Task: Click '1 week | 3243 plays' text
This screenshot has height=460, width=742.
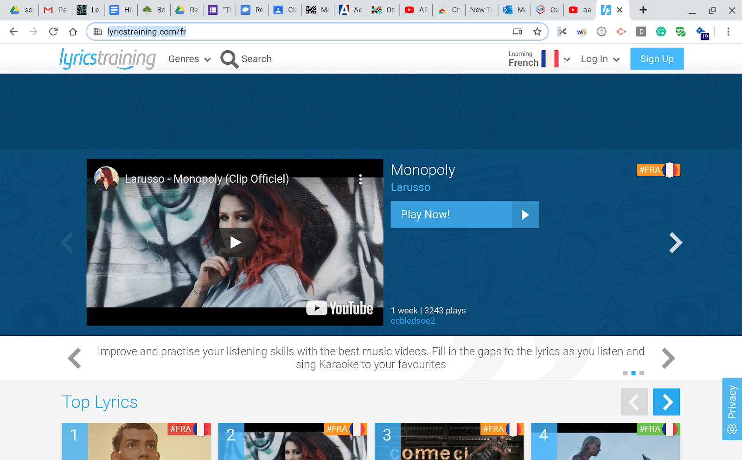Action: (428, 311)
